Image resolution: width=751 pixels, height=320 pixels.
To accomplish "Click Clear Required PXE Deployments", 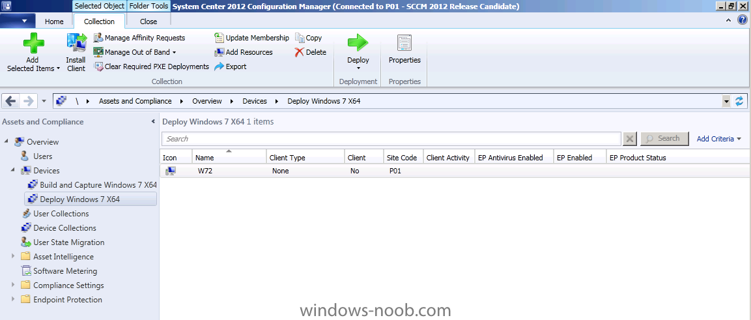I will (x=151, y=66).
